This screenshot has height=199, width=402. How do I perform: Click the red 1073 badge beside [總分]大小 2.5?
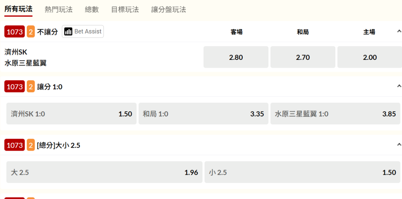(15, 145)
